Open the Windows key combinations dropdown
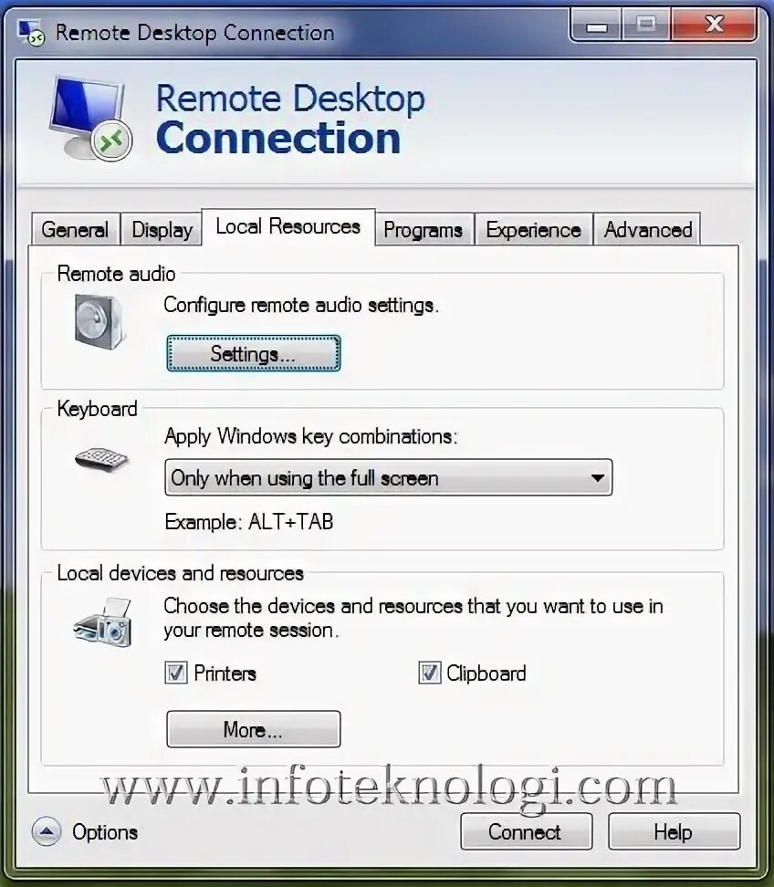Image resolution: width=774 pixels, height=887 pixels. coord(388,477)
